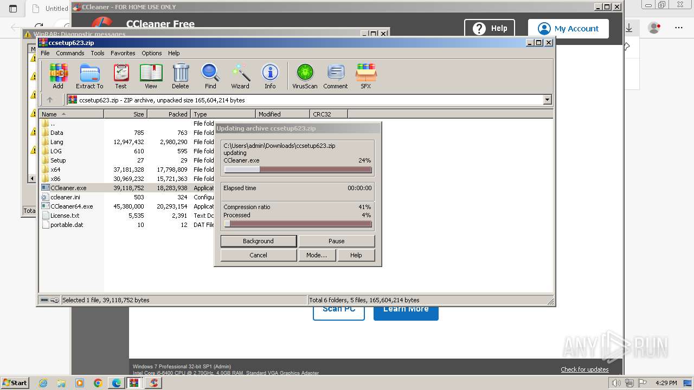694x390 pixels.
Task: Open the Find files tool
Action: 210,76
